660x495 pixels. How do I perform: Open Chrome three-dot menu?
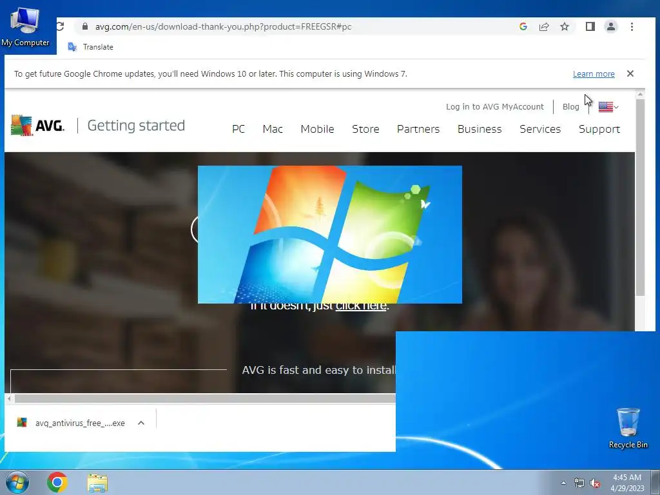pyautogui.click(x=632, y=26)
